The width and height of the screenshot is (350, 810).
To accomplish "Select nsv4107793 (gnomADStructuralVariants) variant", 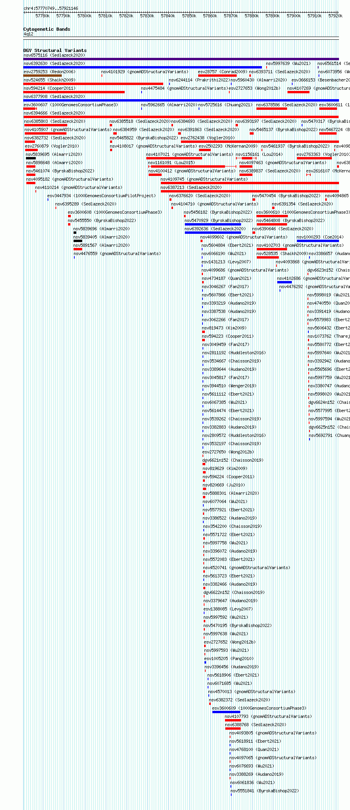I will (x=268, y=717).
